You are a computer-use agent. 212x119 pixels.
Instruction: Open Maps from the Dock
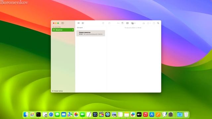(x=70, y=114)
